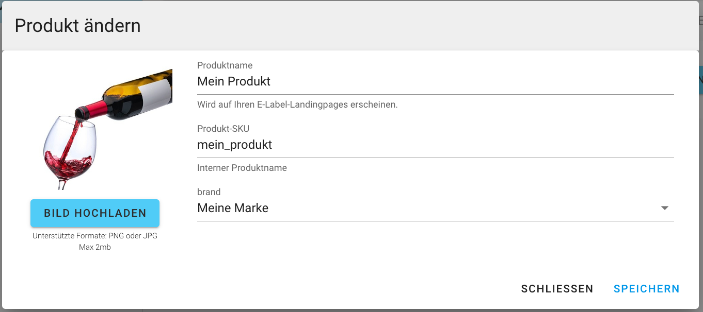The image size is (703, 312).
Task: Click the 'Produkt ändern' dialog title
Action: coord(77,26)
